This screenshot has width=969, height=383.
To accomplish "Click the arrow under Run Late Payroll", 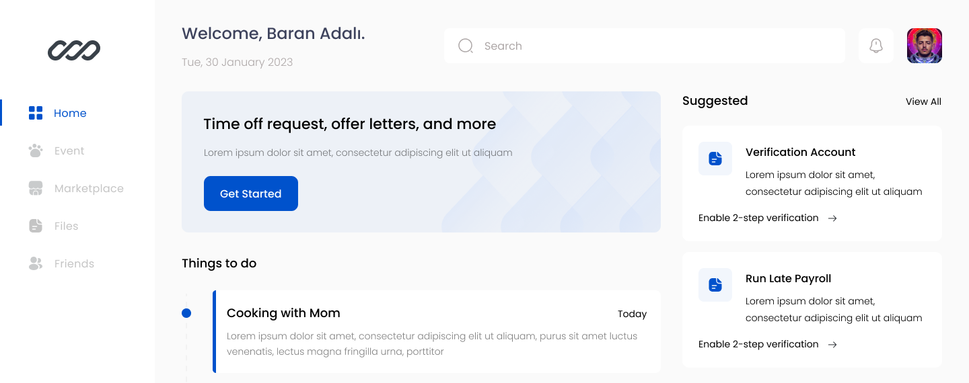I will tap(832, 344).
